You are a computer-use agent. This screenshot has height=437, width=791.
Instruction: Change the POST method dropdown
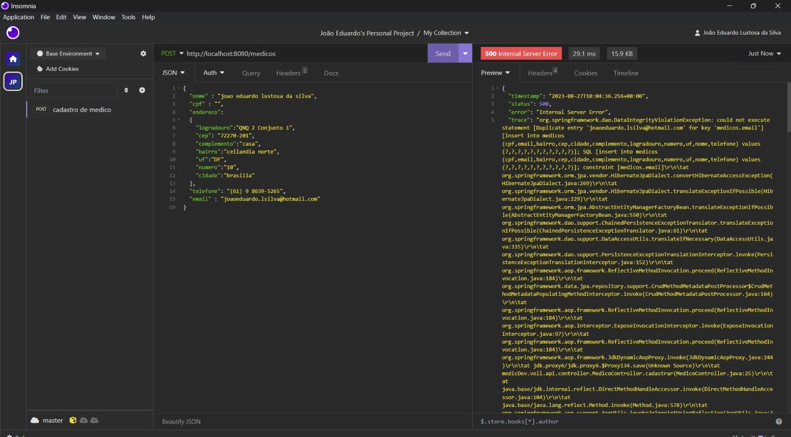(x=172, y=53)
